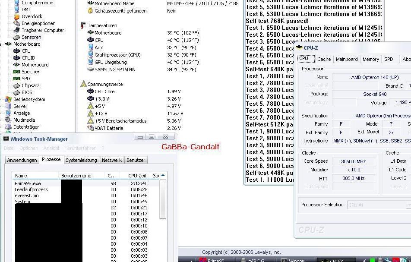The image size is (411, 262).
Task: Open the Netzwerk tab in Task-Manager
Action: coord(112,160)
